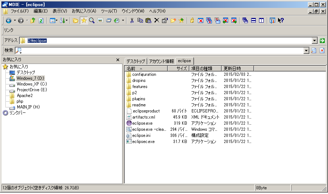Select ProjectDrive (E:) in favorites tree
The width and height of the screenshot is (328, 194).
point(32,90)
